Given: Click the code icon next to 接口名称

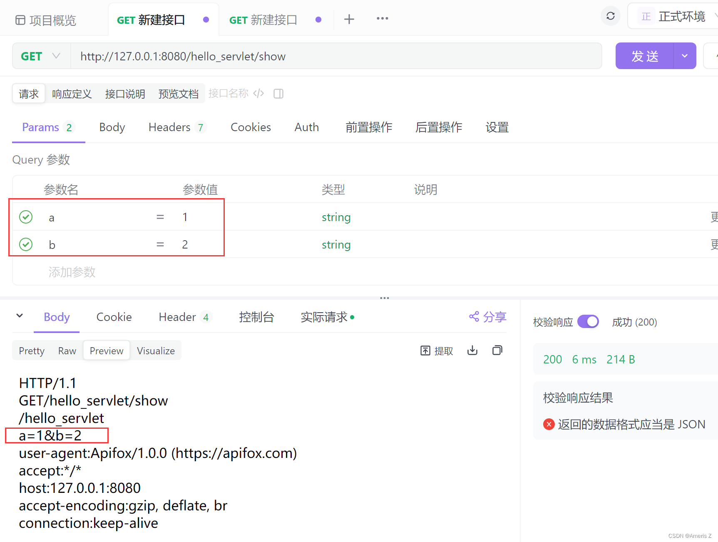Looking at the screenshot, I should (258, 93).
